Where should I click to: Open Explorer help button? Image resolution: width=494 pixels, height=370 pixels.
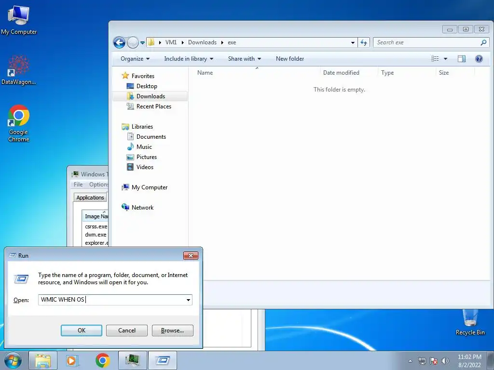pos(479,59)
